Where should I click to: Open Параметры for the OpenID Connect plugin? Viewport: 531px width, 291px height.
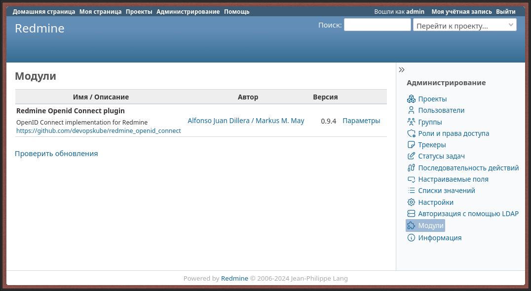point(361,121)
